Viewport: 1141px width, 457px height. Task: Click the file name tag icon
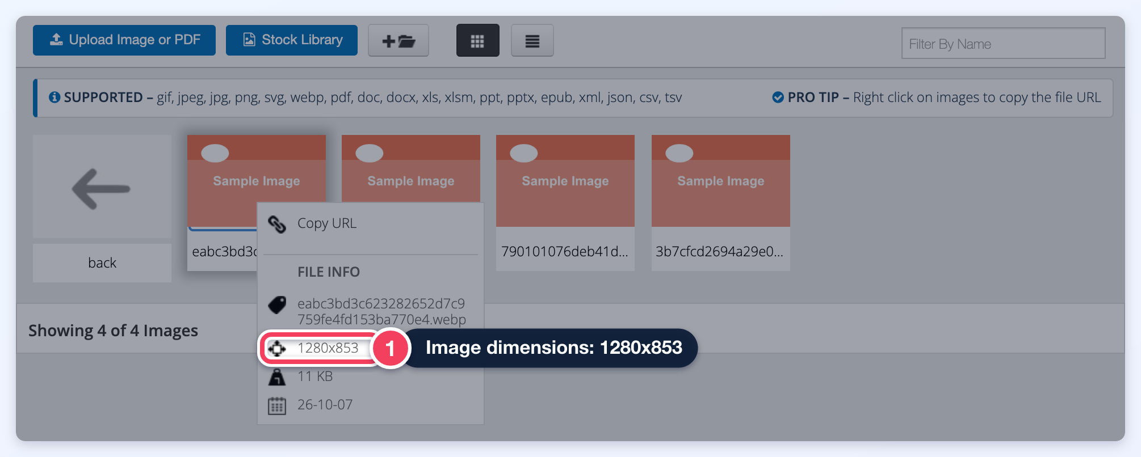pos(277,305)
